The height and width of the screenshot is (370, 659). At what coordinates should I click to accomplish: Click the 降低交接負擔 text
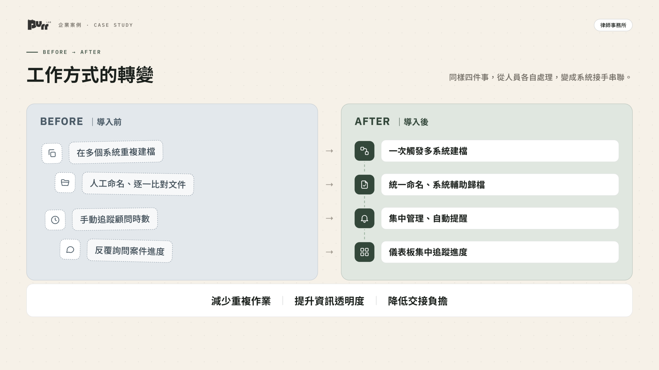[x=418, y=301]
